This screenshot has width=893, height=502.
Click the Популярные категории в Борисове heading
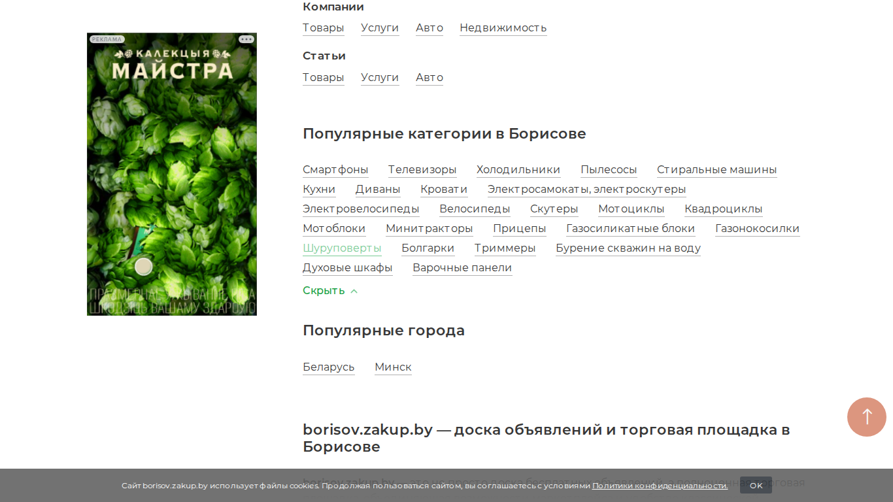445,134
